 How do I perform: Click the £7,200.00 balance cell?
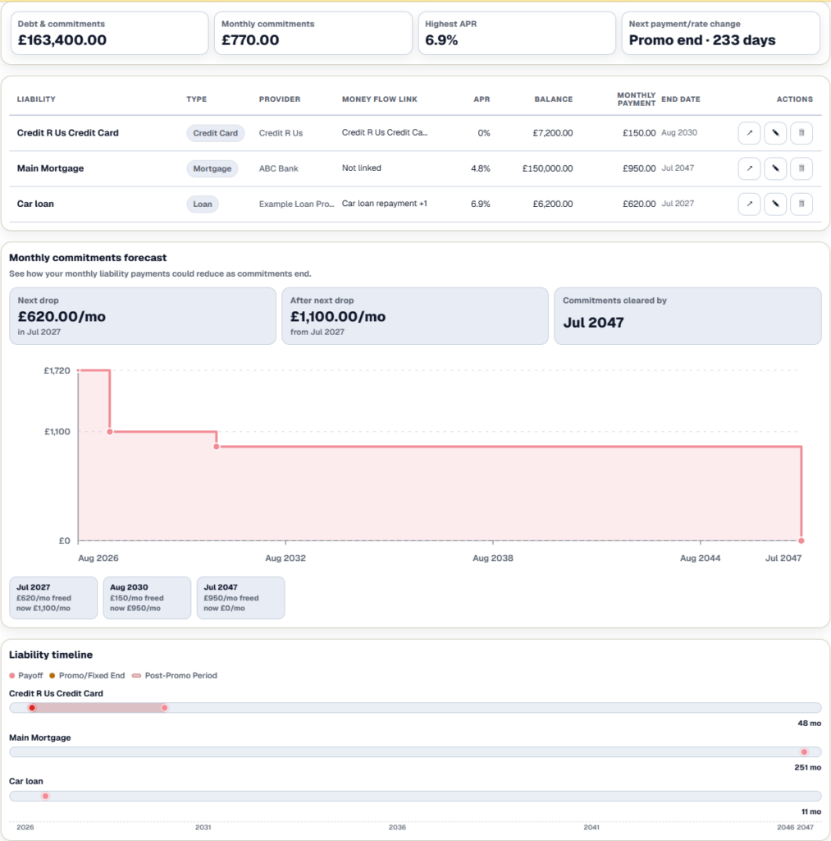[x=553, y=133]
